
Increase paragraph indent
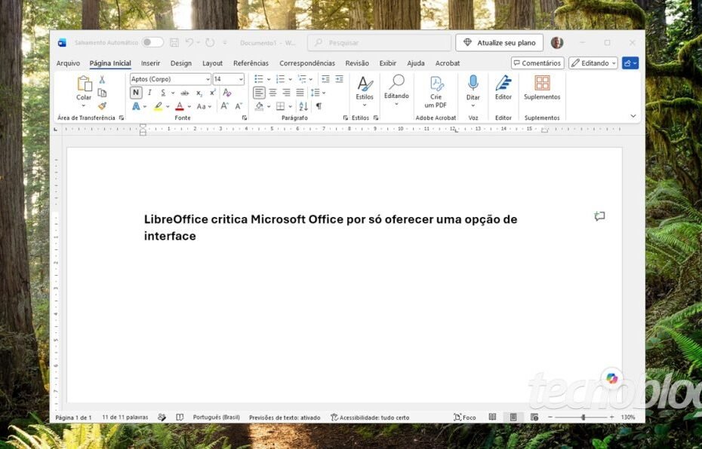click(340, 79)
